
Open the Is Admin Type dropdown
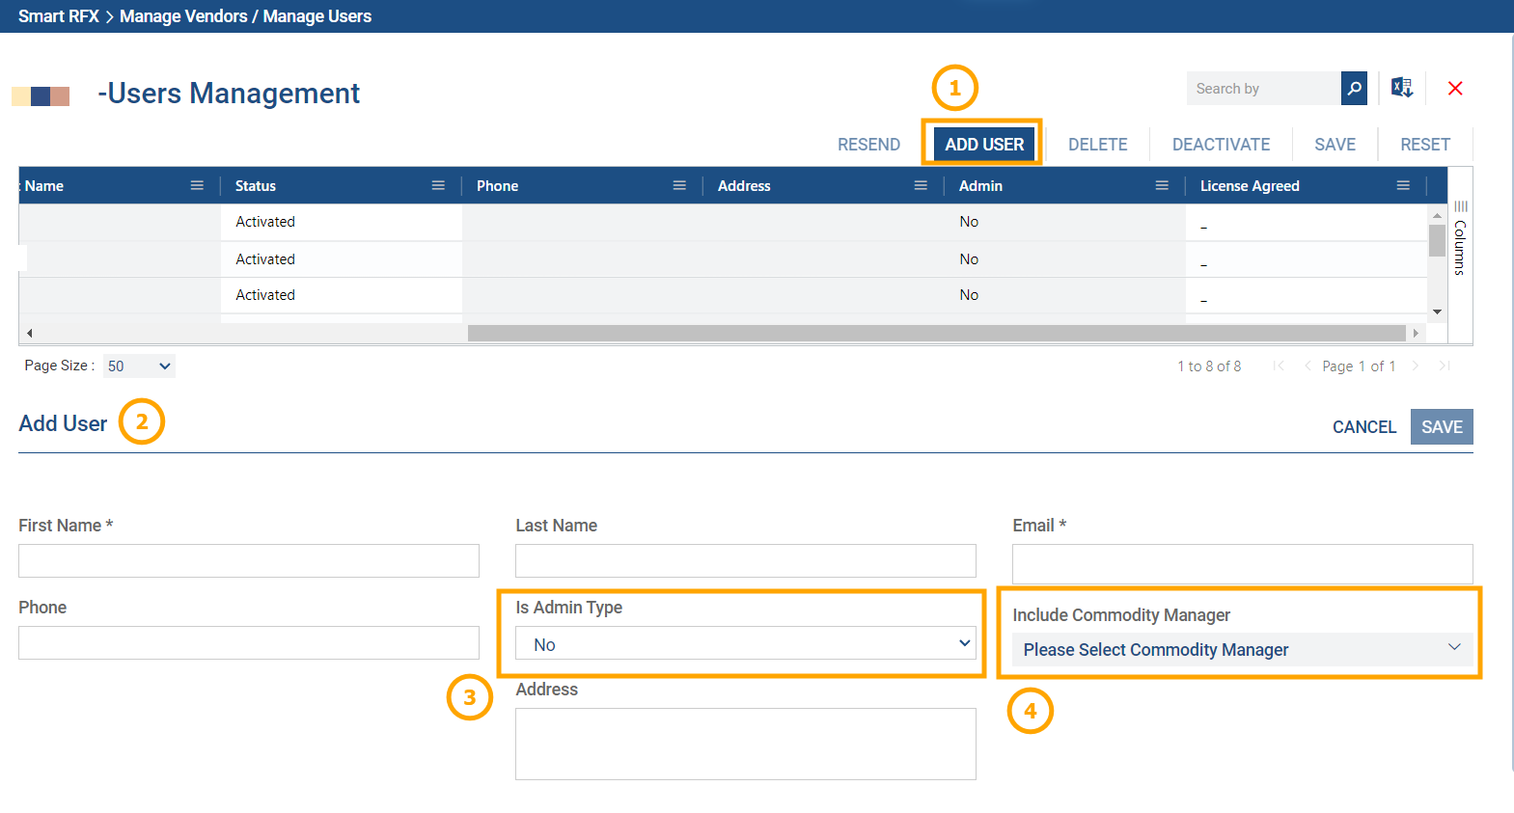pos(745,644)
